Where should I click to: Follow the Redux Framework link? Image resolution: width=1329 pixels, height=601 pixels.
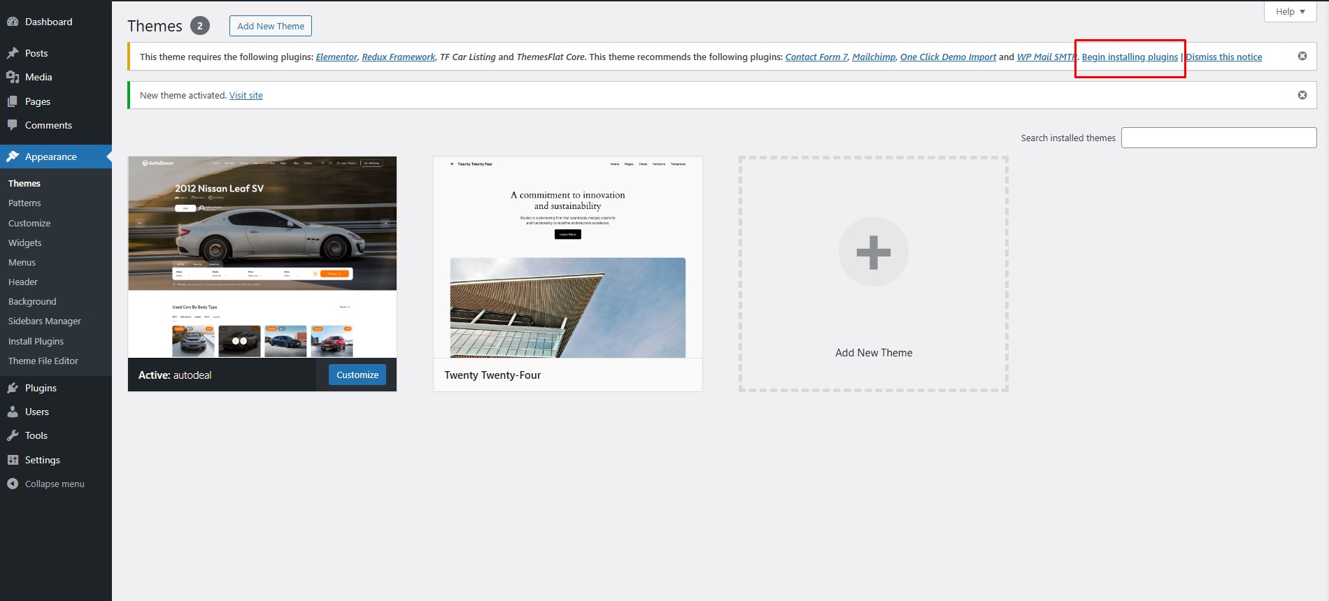point(399,57)
